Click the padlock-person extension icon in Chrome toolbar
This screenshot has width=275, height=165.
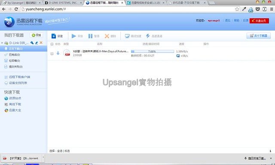pos(251,9)
